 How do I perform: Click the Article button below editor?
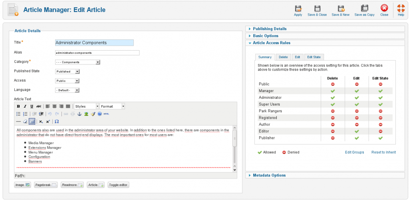[96, 185]
